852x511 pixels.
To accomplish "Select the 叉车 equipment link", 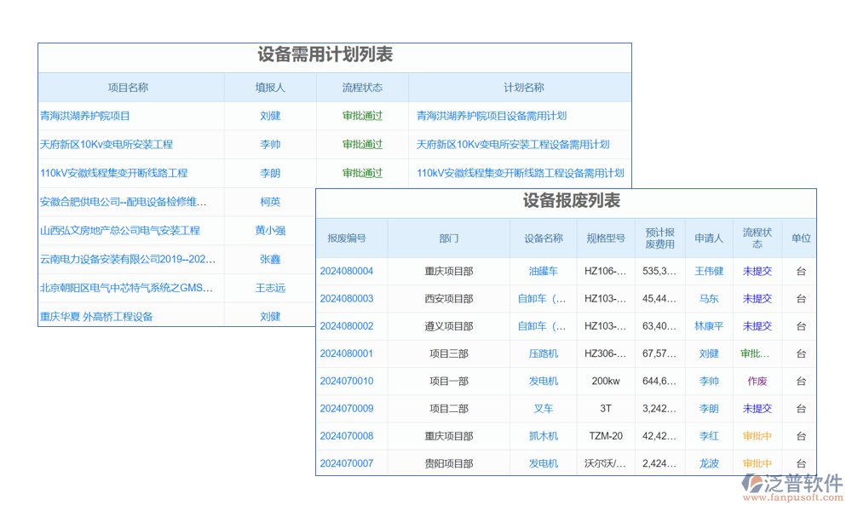I will pos(543,409).
